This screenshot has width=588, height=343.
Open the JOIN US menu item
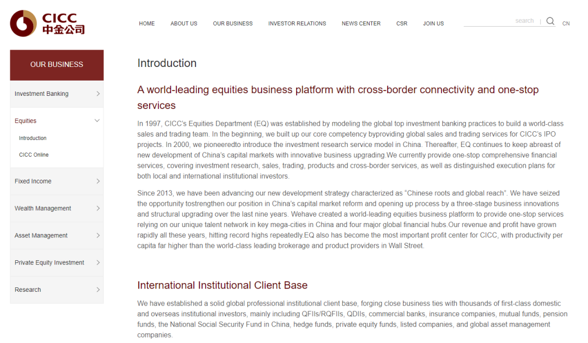click(x=433, y=23)
